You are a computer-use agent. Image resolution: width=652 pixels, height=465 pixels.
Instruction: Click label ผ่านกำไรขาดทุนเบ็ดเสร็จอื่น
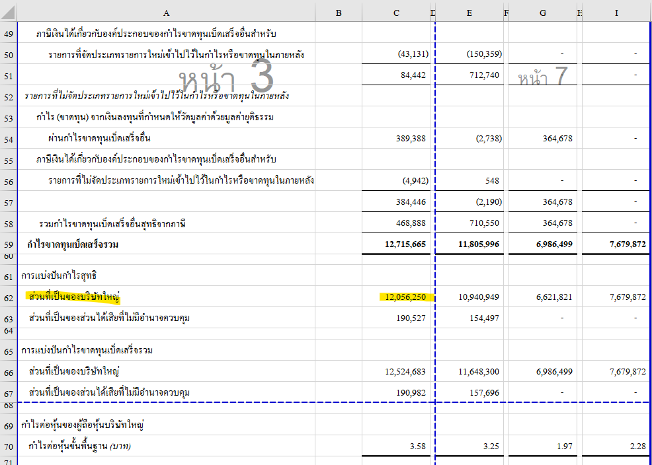click(x=99, y=138)
